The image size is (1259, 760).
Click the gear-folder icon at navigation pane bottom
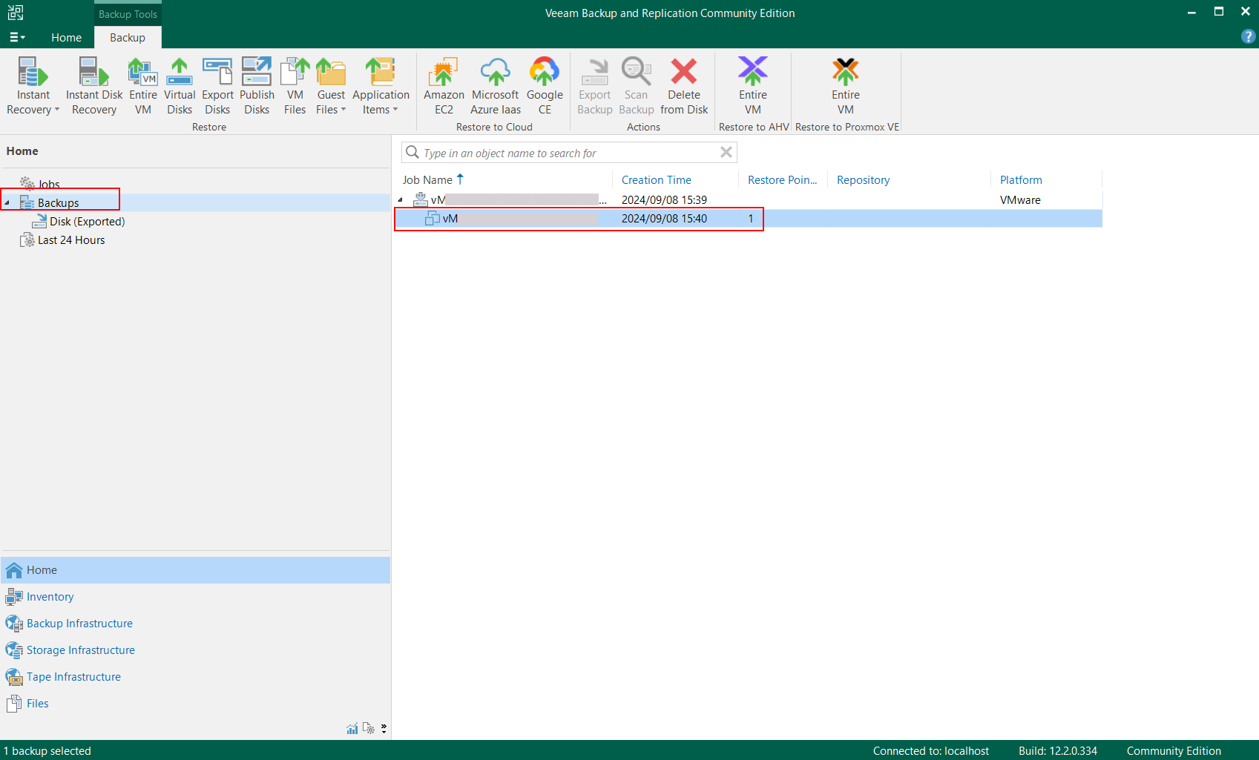point(369,729)
